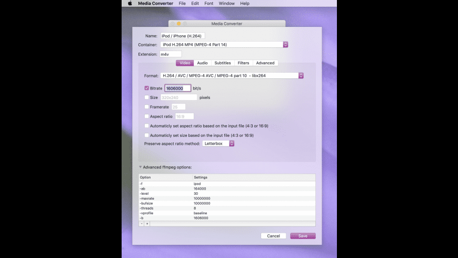Viewport: 458px width, 258px height.
Task: Open the Container dropdown
Action: pos(224,44)
